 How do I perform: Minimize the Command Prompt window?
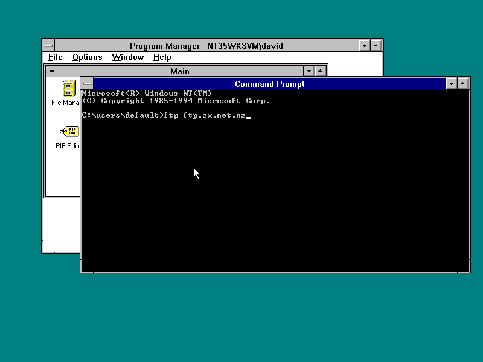pyautogui.click(x=451, y=84)
